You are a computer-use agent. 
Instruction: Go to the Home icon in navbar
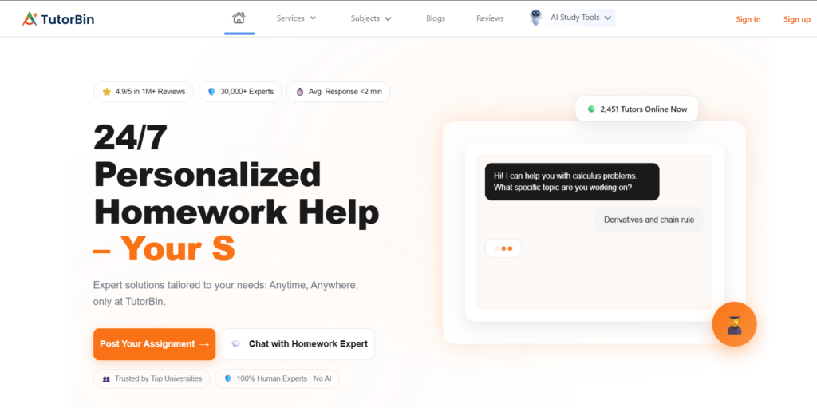pyautogui.click(x=239, y=18)
